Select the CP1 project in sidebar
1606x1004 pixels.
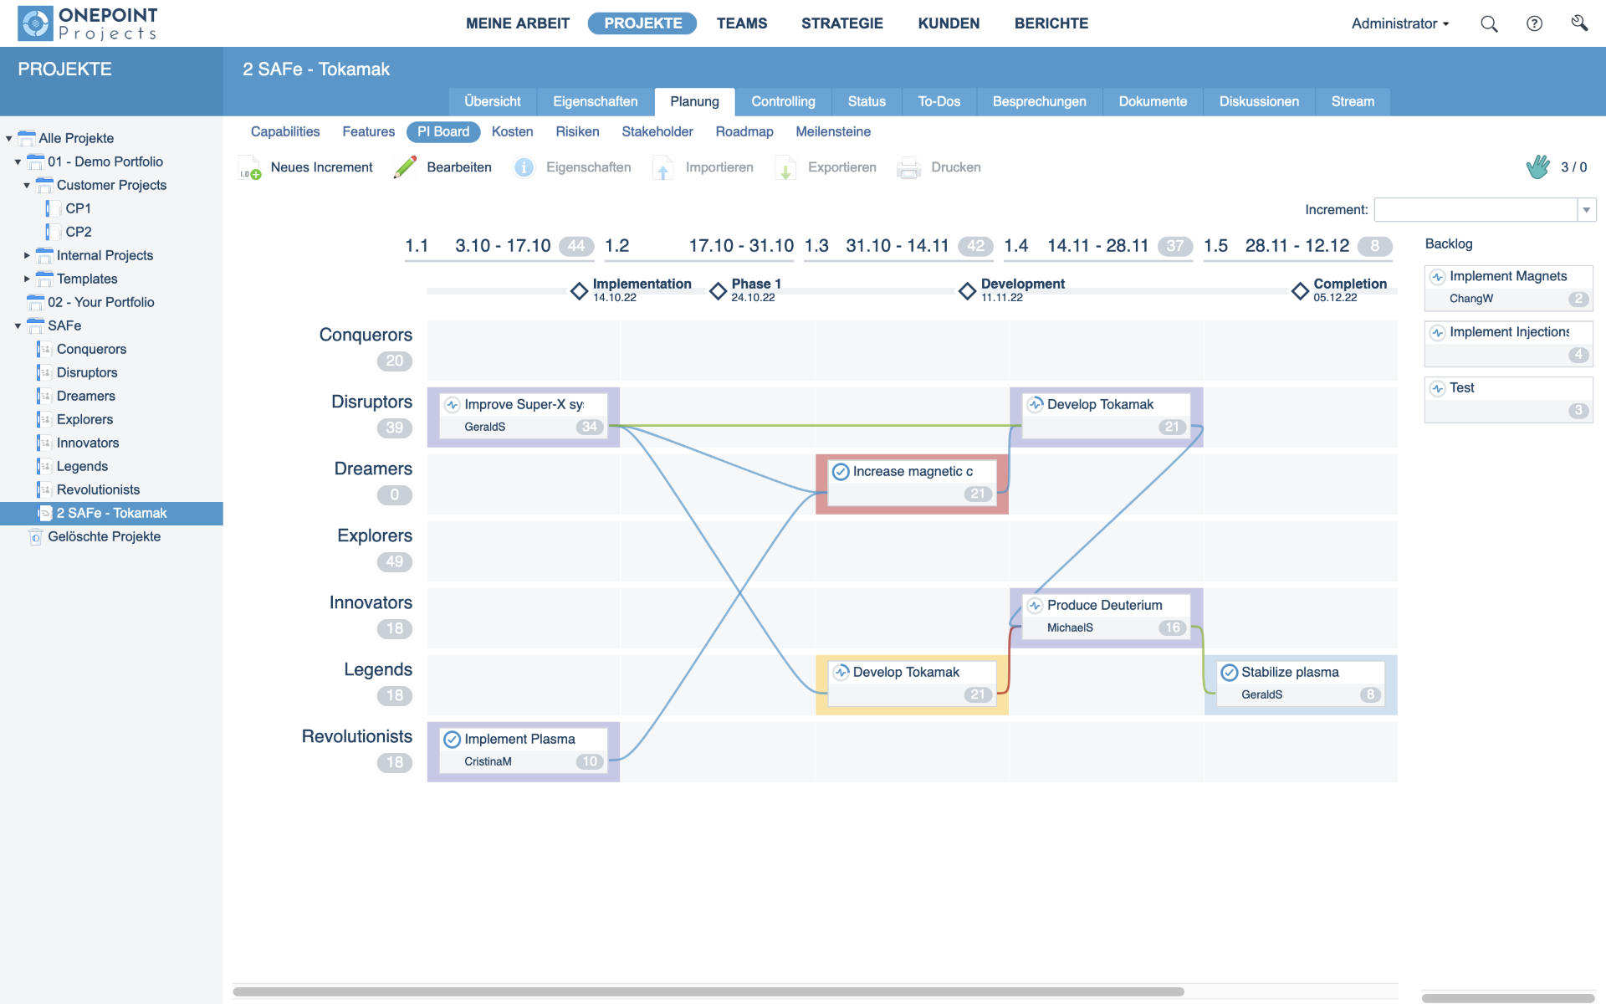(x=78, y=208)
